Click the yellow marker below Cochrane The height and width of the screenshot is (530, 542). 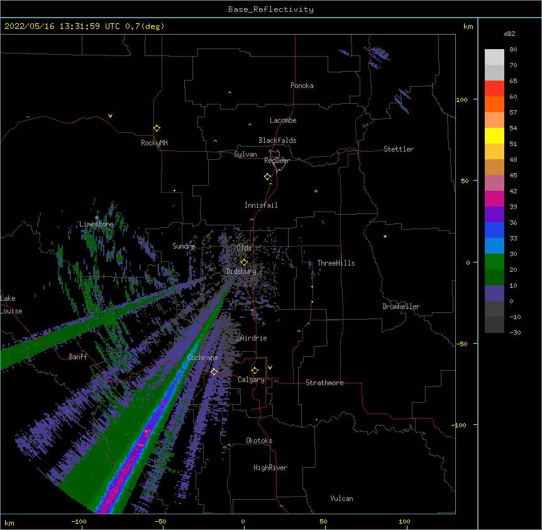tap(214, 372)
